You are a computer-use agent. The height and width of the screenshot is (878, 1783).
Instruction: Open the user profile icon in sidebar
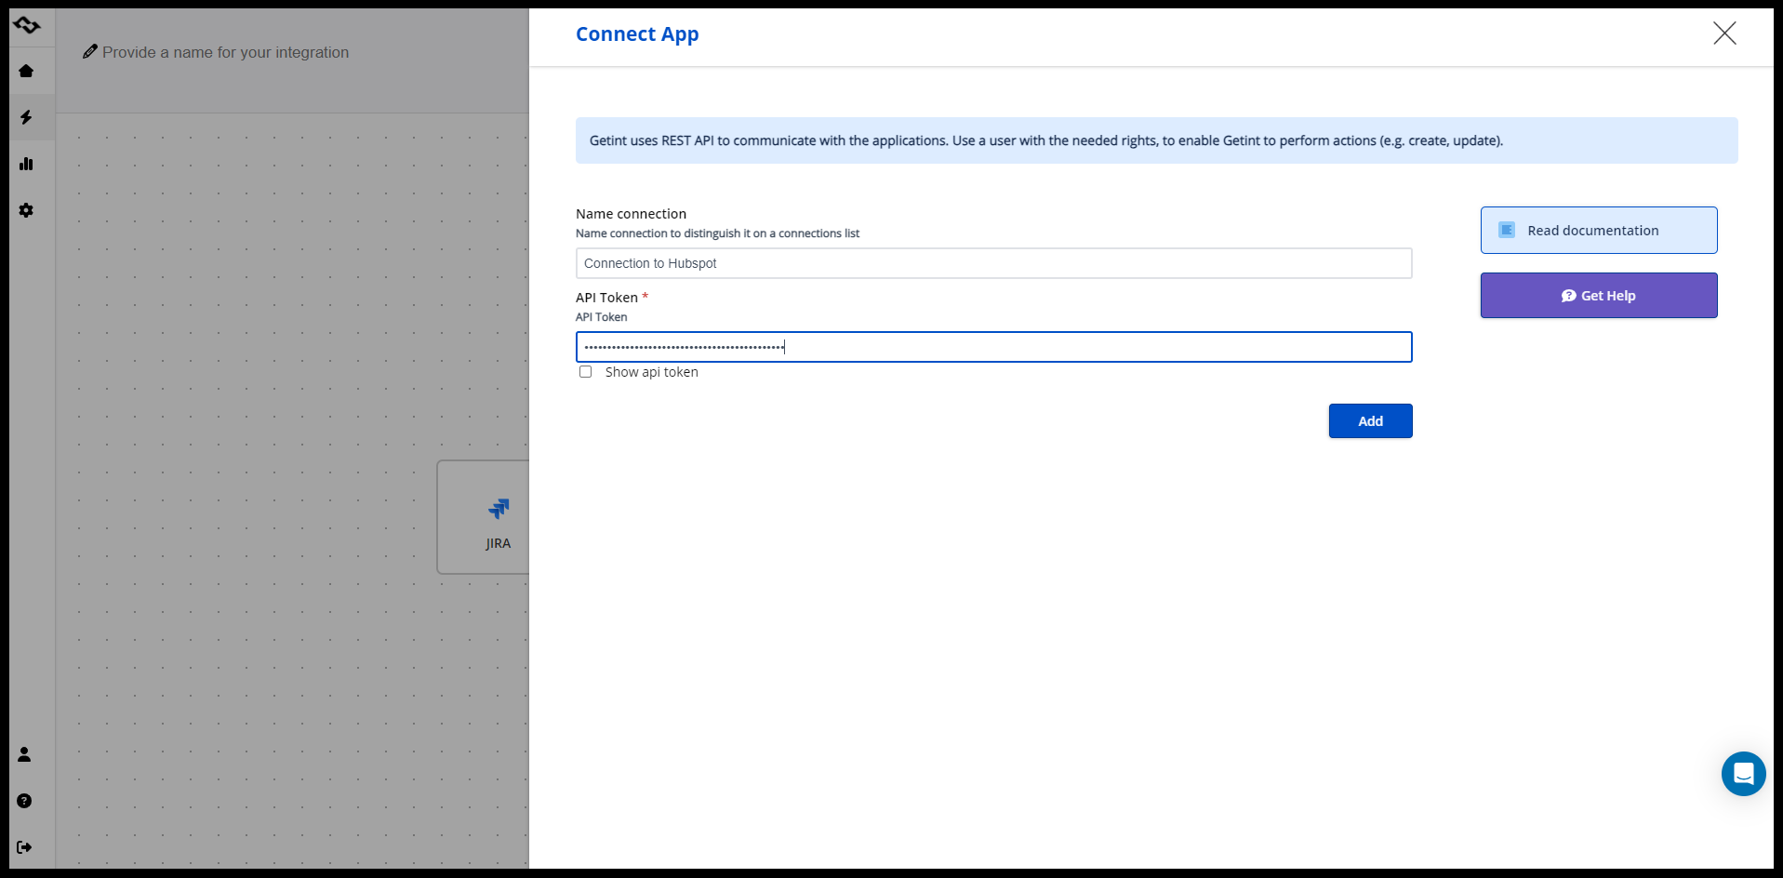point(24,754)
